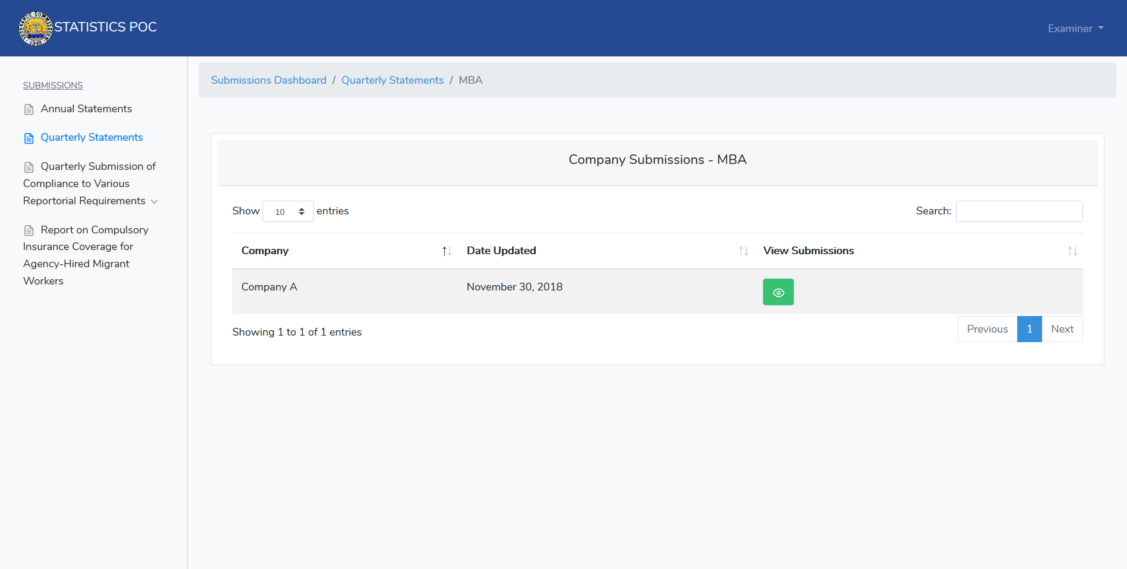The height and width of the screenshot is (569, 1127).
Task: Click the Annual Statements document icon
Action: coord(29,109)
